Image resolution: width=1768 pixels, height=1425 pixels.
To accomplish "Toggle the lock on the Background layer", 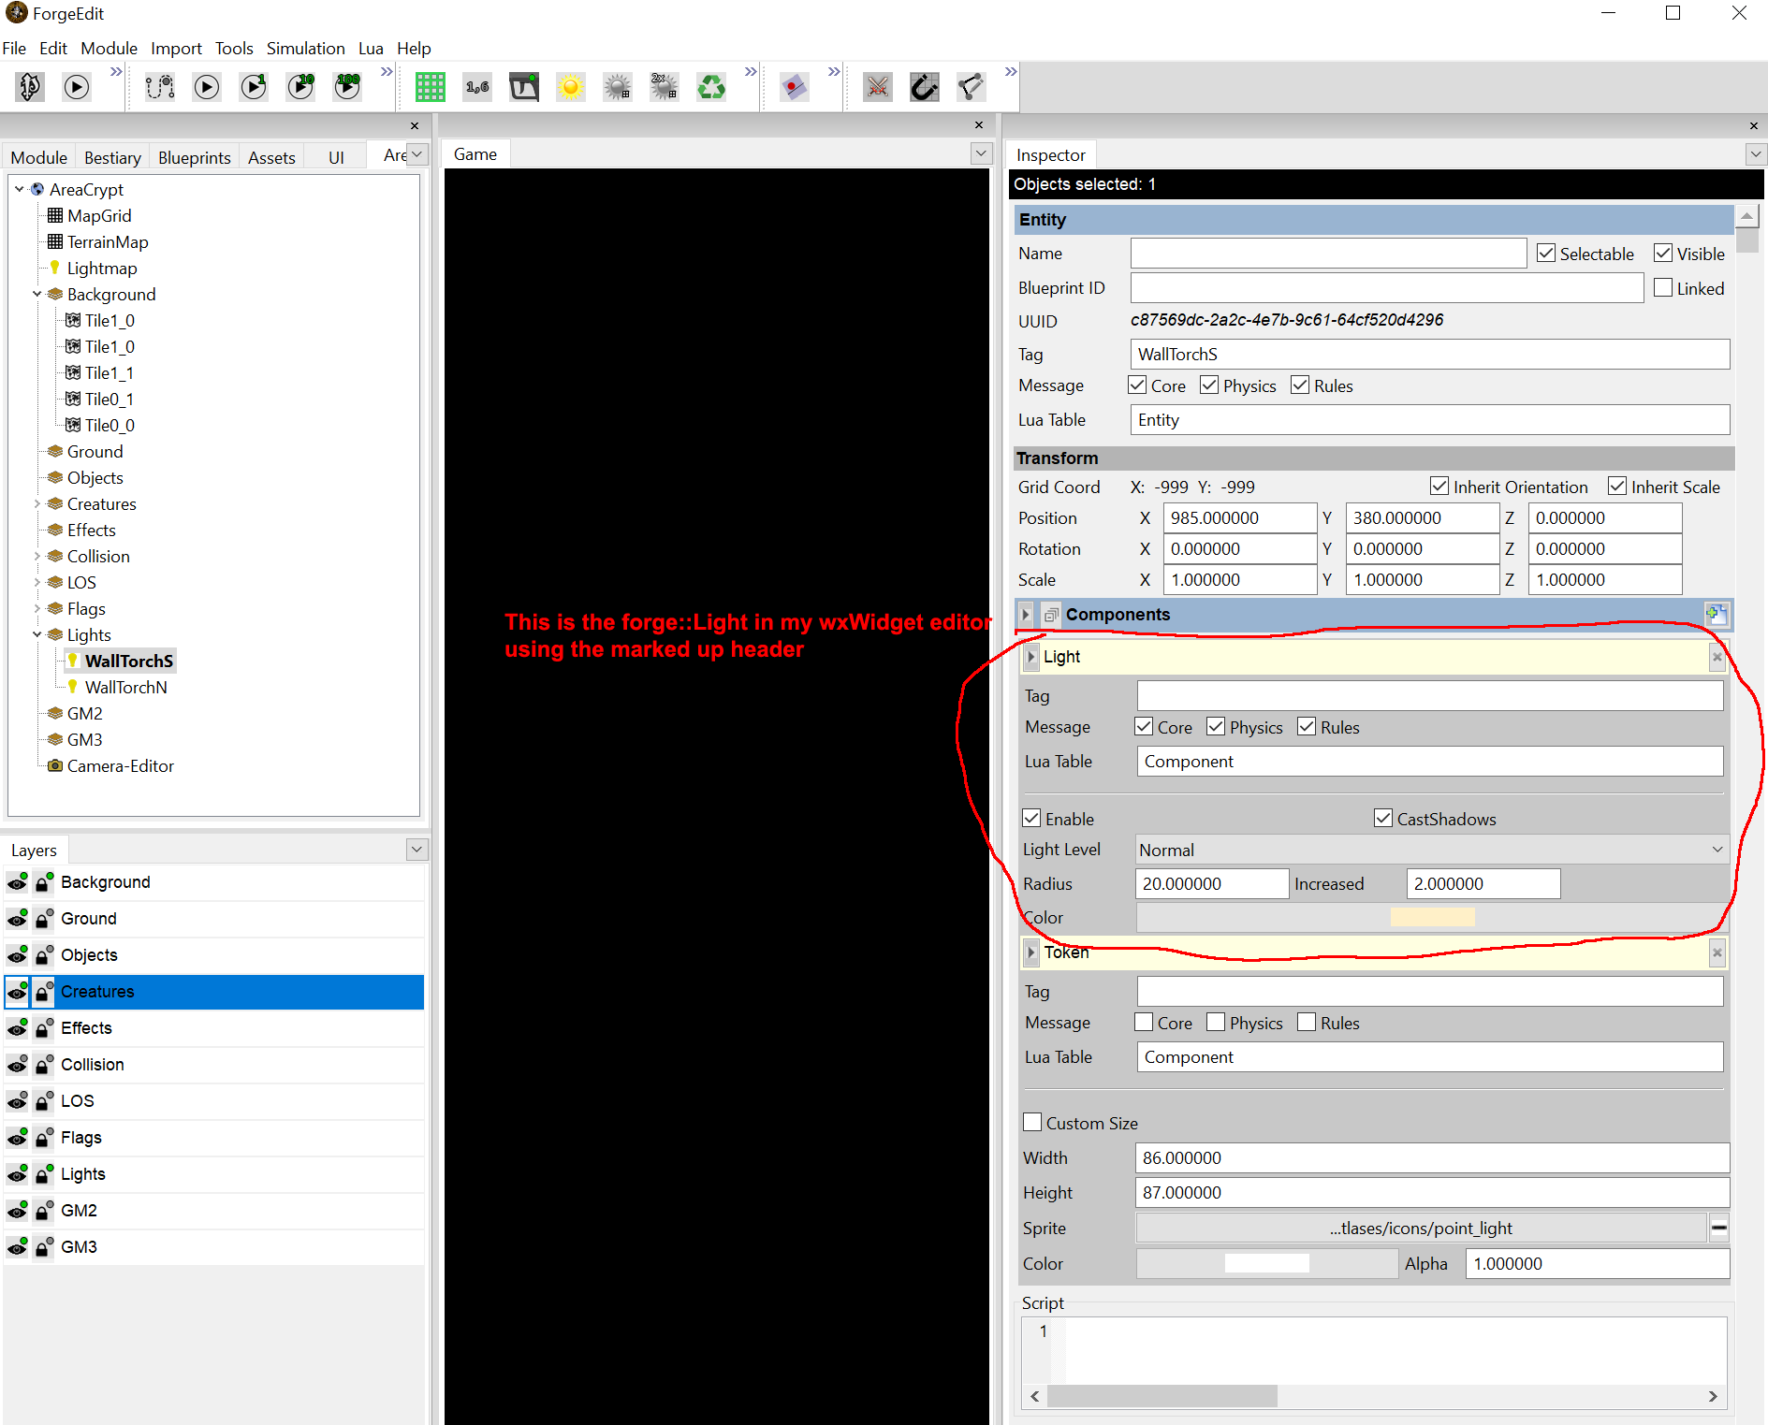I will coord(43,882).
